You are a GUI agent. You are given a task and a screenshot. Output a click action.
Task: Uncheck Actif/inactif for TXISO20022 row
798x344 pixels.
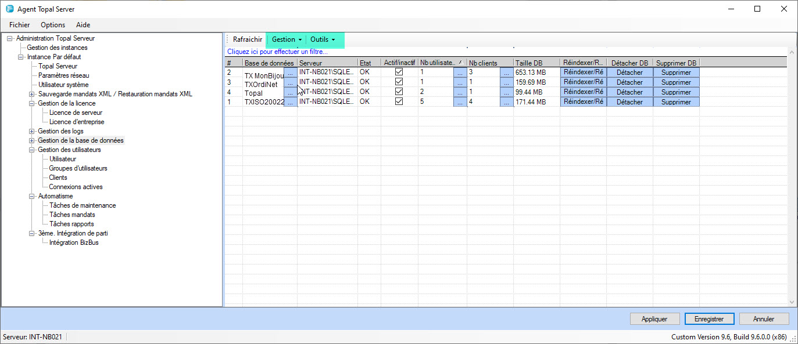click(x=399, y=102)
